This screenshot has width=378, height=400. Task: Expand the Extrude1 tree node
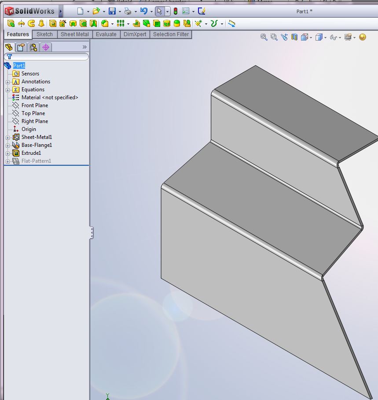coord(7,153)
